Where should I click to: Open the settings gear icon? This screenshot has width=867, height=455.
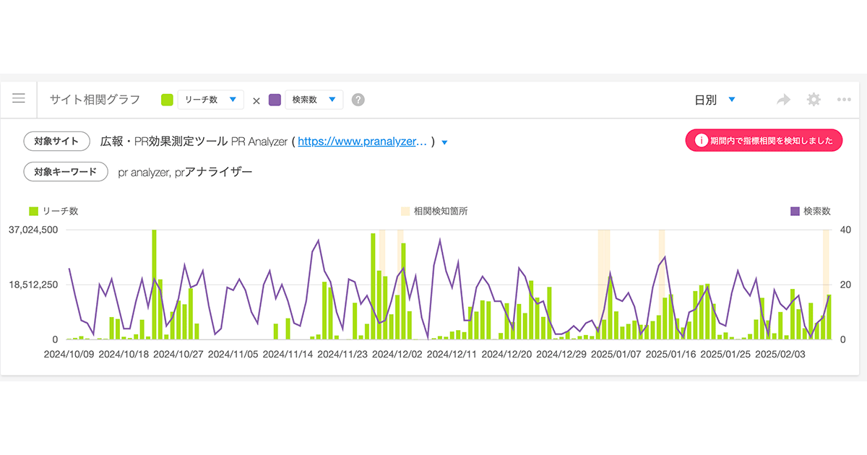(814, 100)
